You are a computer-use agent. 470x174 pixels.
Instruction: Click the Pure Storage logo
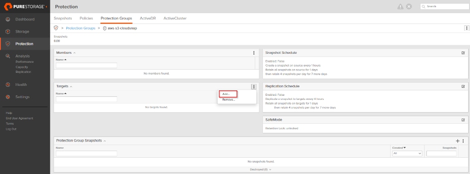click(x=24, y=6)
